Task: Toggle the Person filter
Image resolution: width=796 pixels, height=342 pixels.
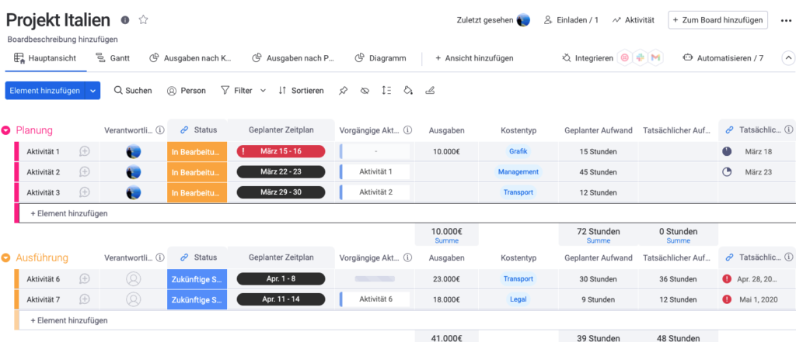Action: [186, 91]
